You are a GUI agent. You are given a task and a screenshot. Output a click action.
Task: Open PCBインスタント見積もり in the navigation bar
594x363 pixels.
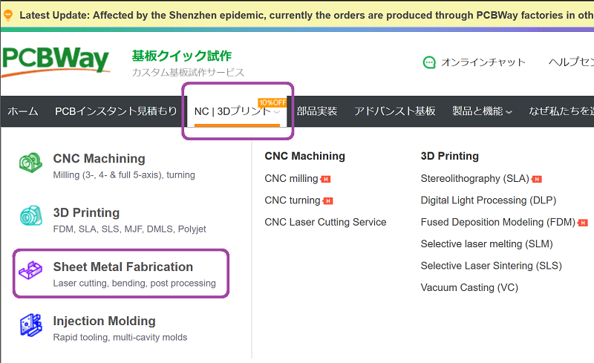[x=116, y=111]
